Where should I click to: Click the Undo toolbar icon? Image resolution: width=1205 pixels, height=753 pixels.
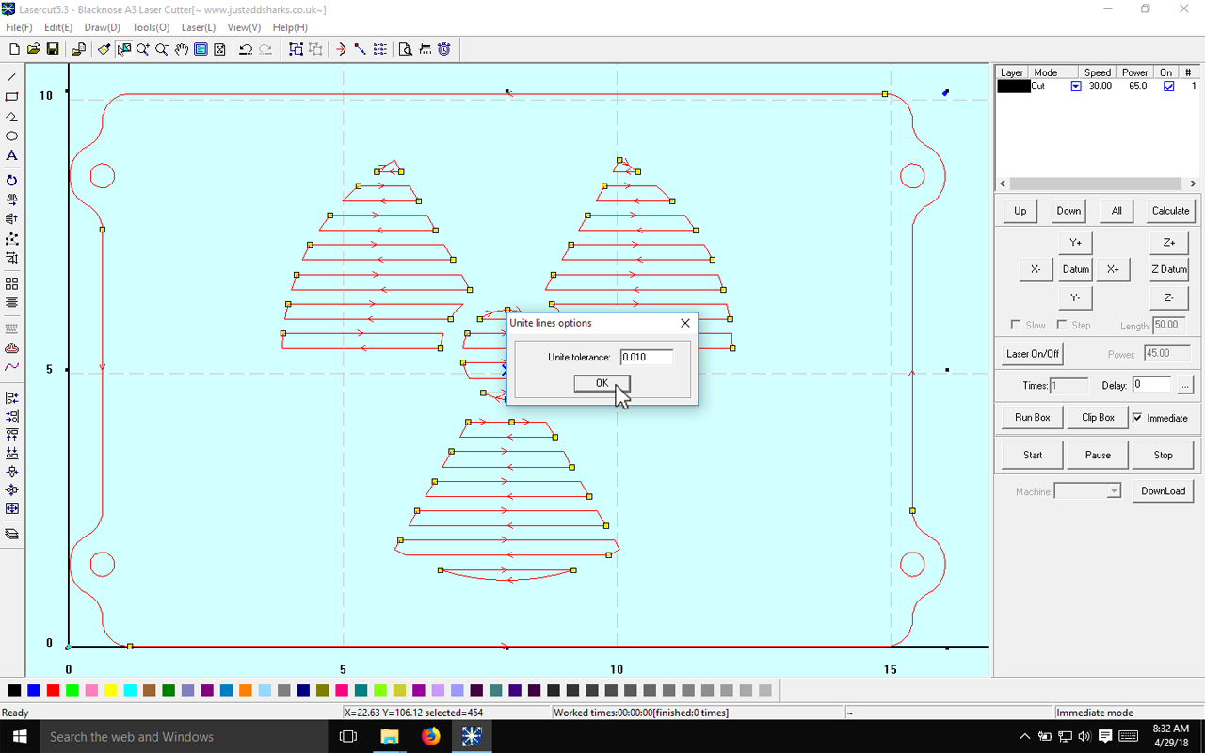click(x=246, y=49)
